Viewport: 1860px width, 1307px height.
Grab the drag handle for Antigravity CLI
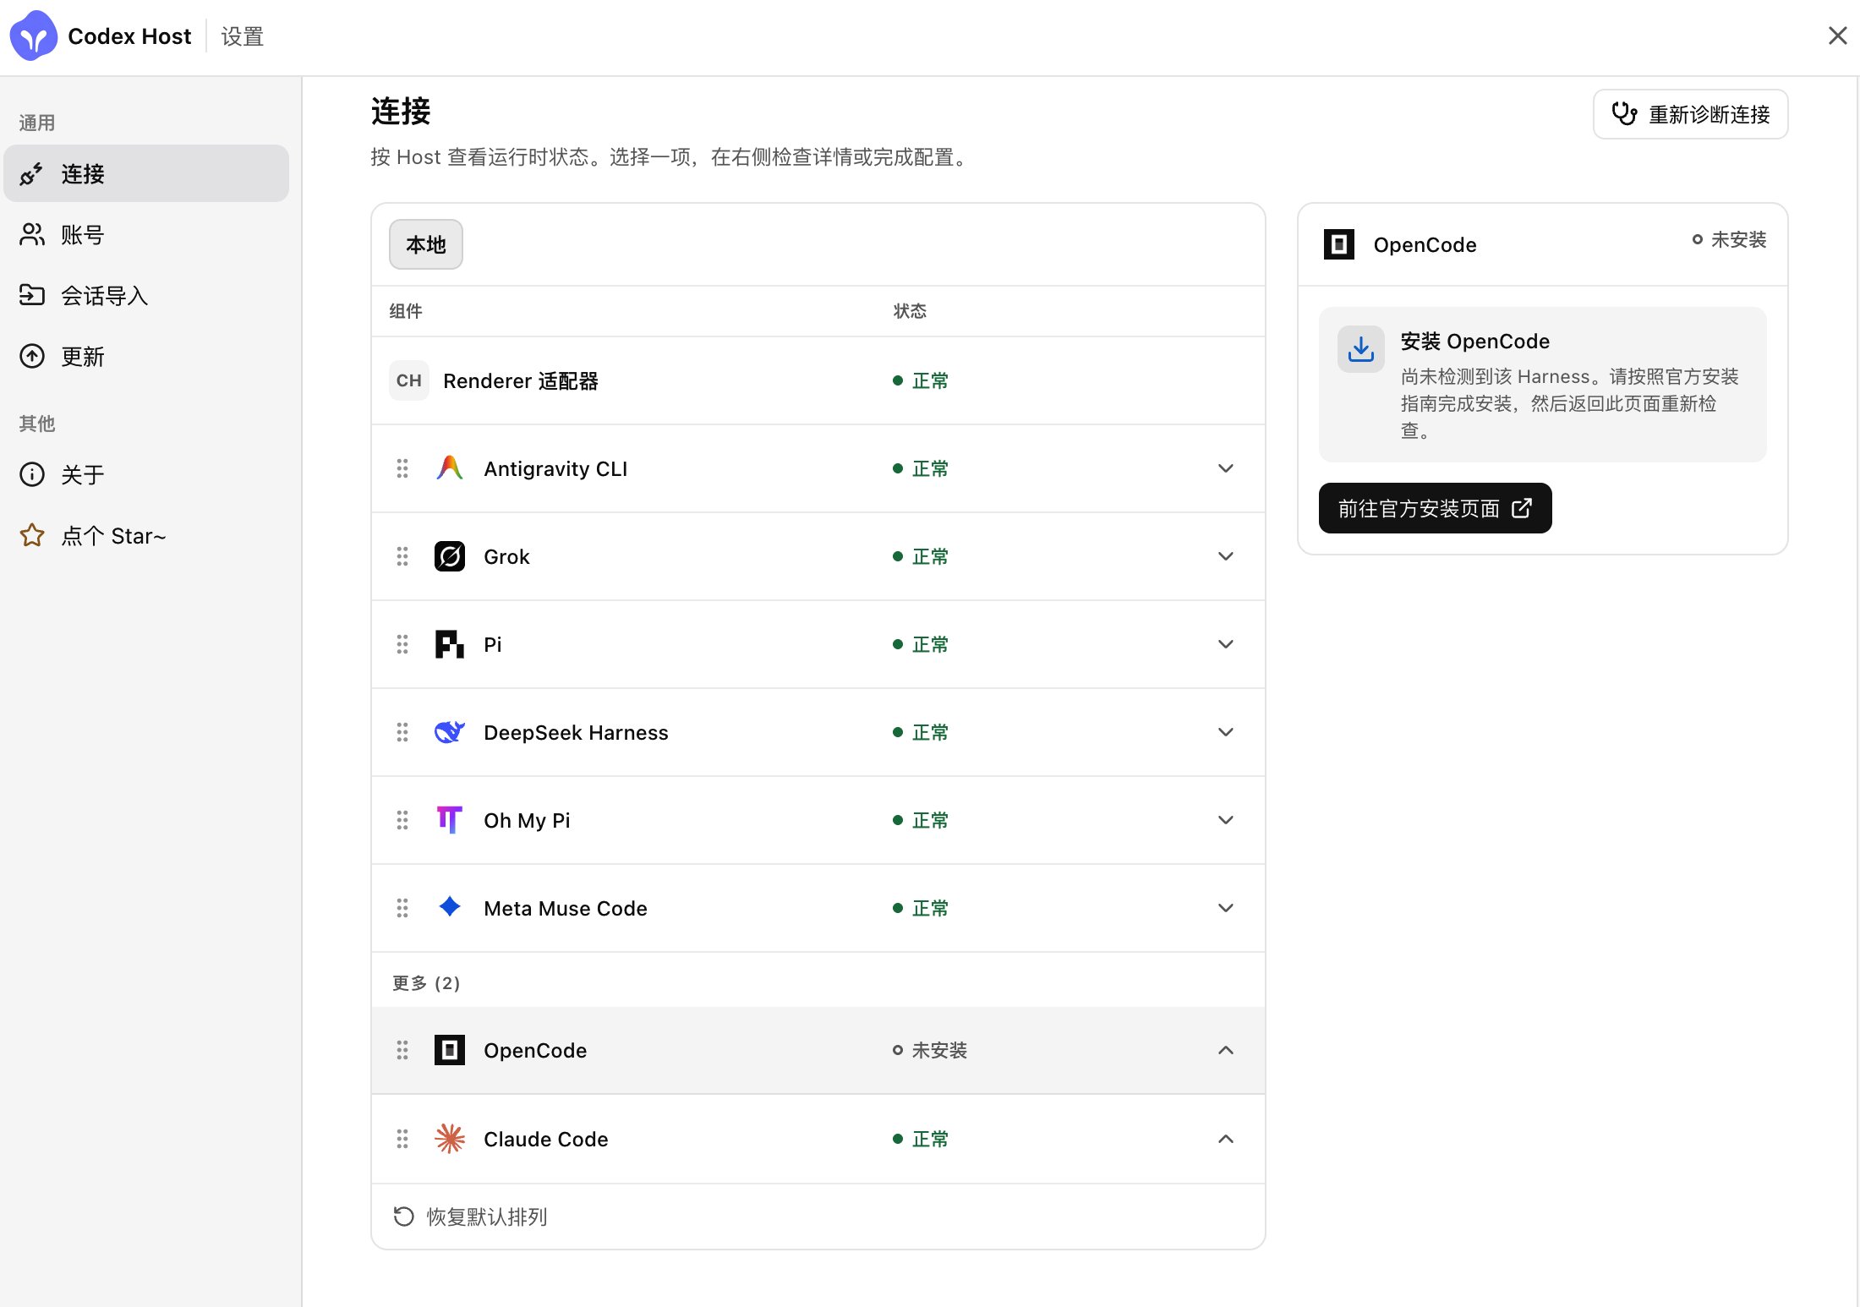click(402, 468)
